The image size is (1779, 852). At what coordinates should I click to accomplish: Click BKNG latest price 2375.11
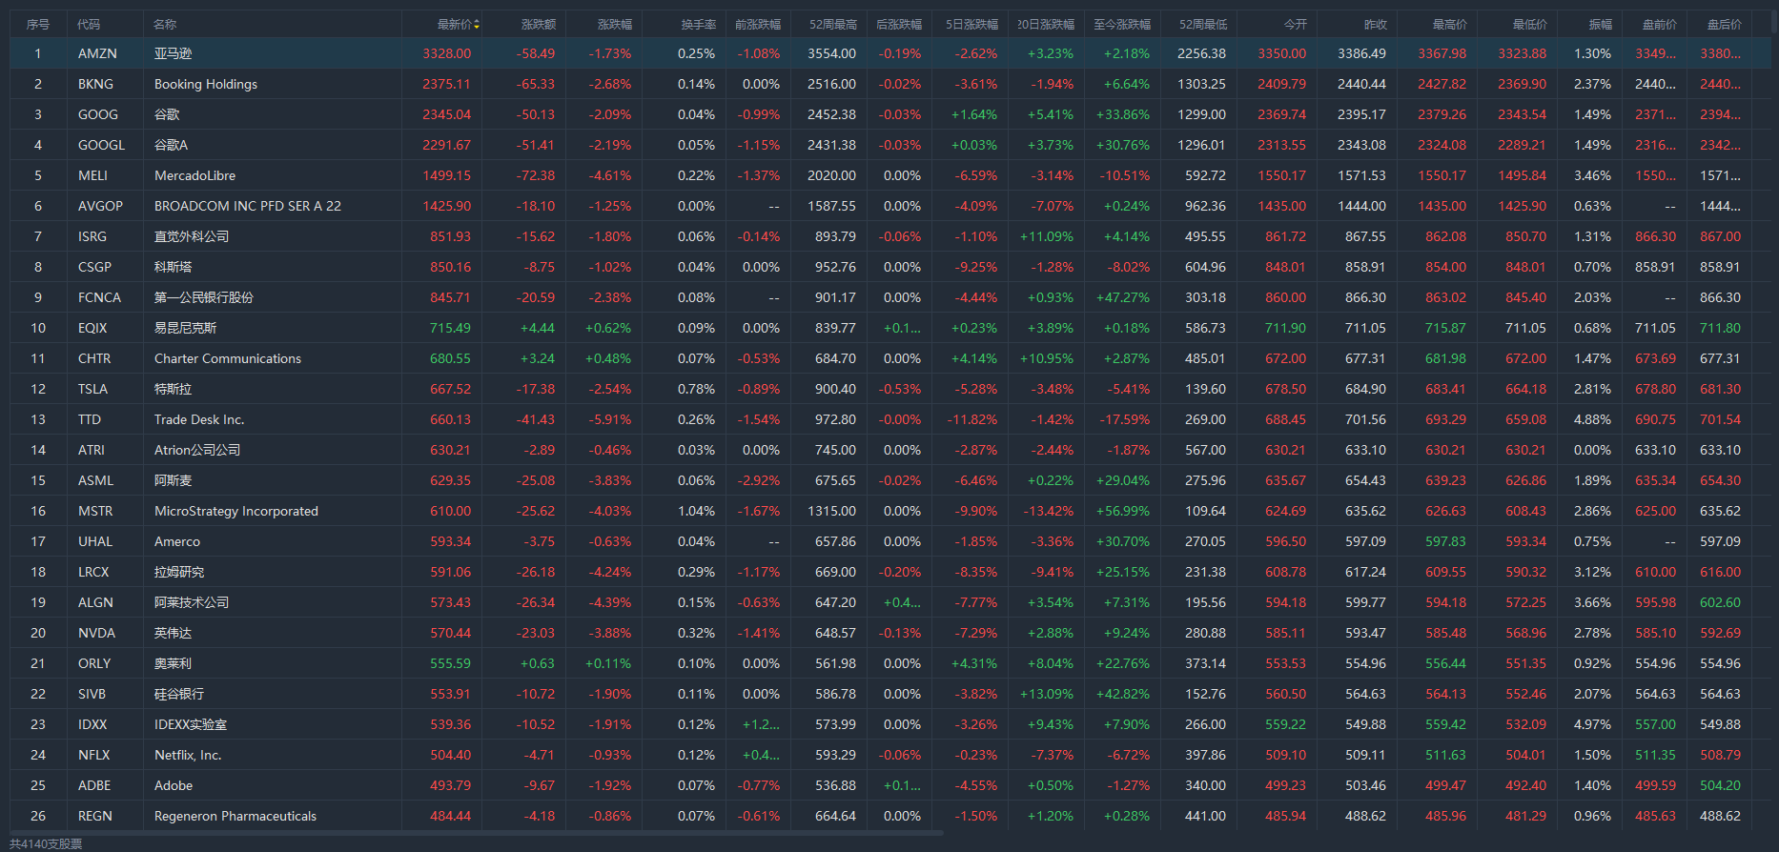tap(447, 84)
